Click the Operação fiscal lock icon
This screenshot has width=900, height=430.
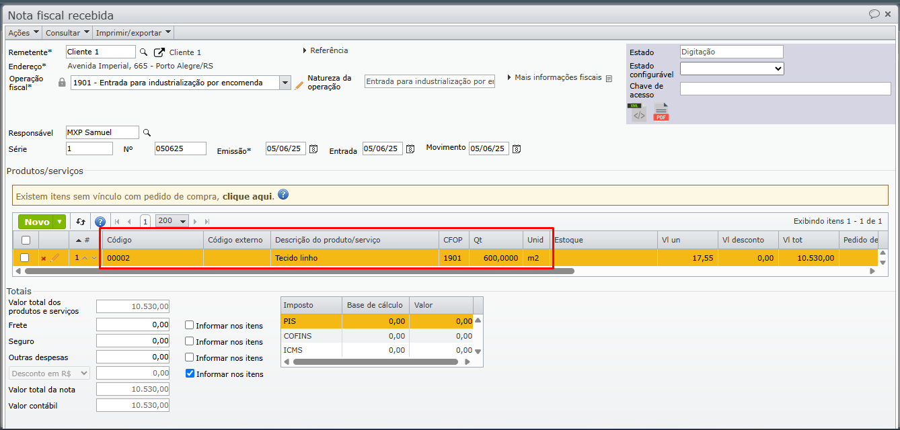[x=62, y=83]
